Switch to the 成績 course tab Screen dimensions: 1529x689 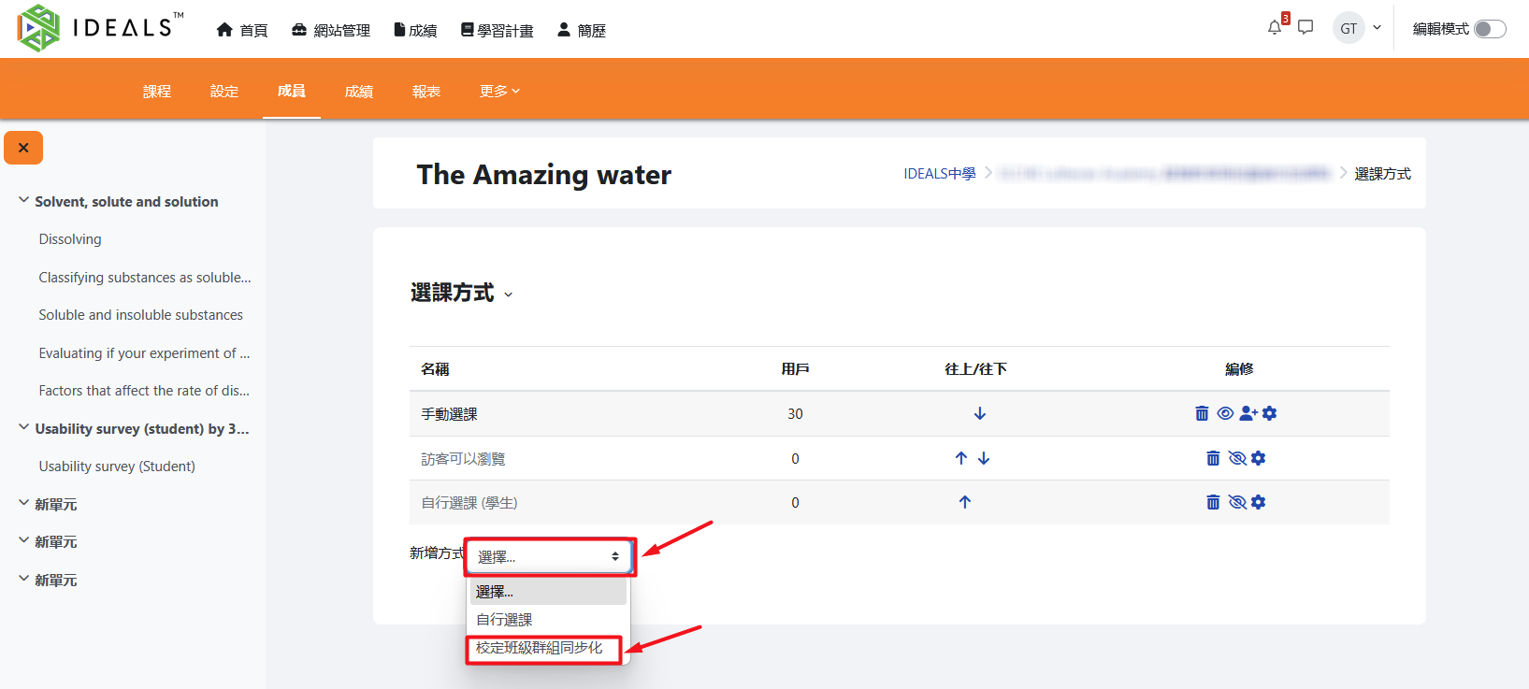(358, 91)
